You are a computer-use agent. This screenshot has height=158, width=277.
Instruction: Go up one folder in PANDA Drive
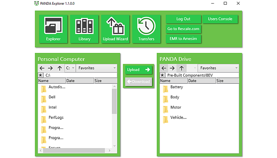pyautogui.click(x=181, y=68)
